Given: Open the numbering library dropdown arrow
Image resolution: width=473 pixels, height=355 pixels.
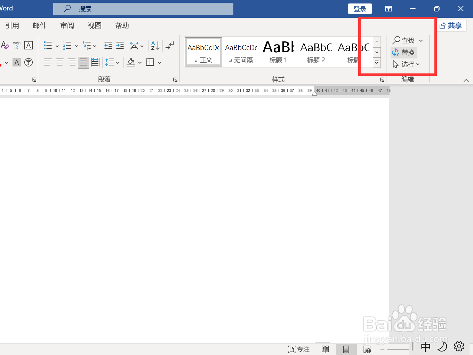Looking at the screenshot, I should [77, 46].
